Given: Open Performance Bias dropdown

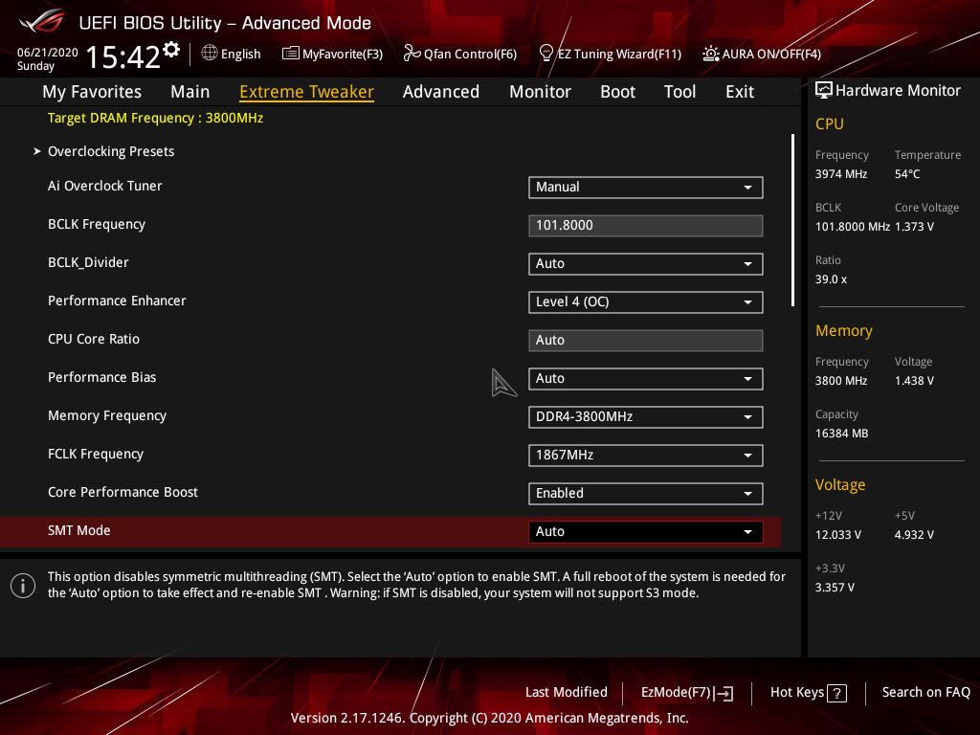Looking at the screenshot, I should pyautogui.click(x=646, y=379).
